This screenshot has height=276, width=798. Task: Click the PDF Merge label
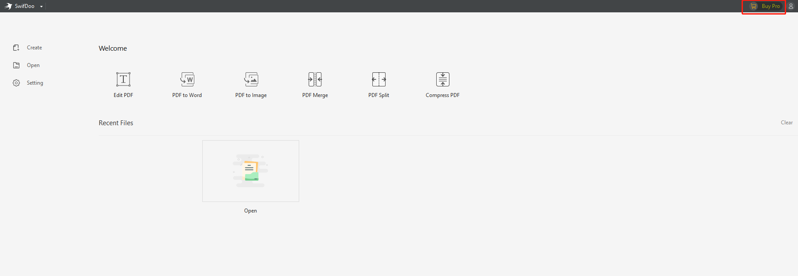[x=315, y=95]
